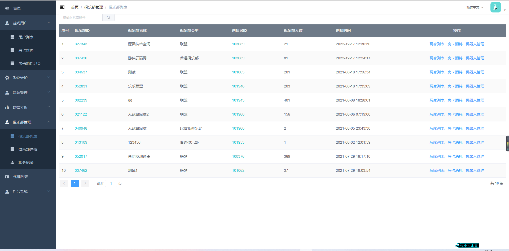The height and width of the screenshot is (251, 509).
Task: Click club name 源雷技术空间
Action: click(139, 44)
